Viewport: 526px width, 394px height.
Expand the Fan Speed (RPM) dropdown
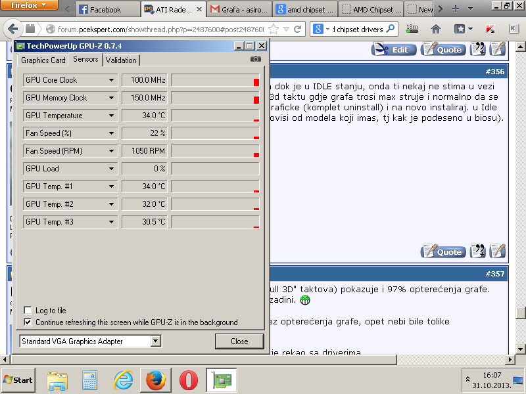(x=112, y=151)
